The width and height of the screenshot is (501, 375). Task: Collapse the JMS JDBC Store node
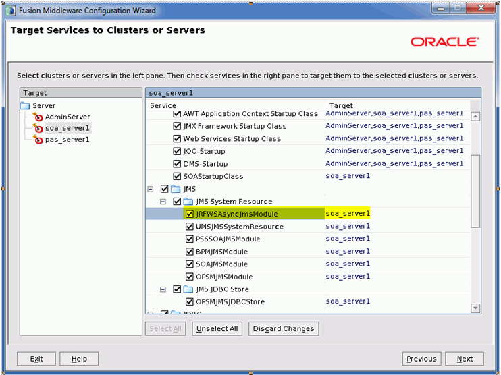tap(163, 289)
